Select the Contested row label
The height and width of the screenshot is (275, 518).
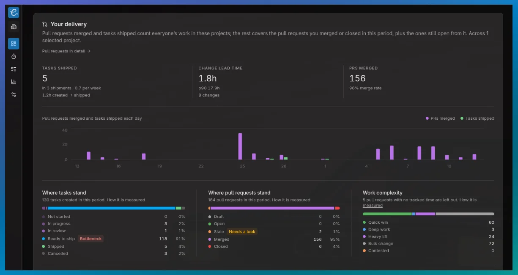click(x=378, y=251)
